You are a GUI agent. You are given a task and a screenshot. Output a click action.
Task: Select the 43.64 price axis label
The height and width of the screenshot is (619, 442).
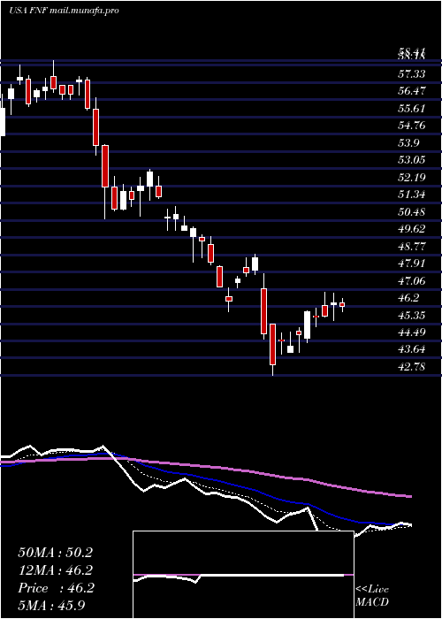(x=412, y=349)
